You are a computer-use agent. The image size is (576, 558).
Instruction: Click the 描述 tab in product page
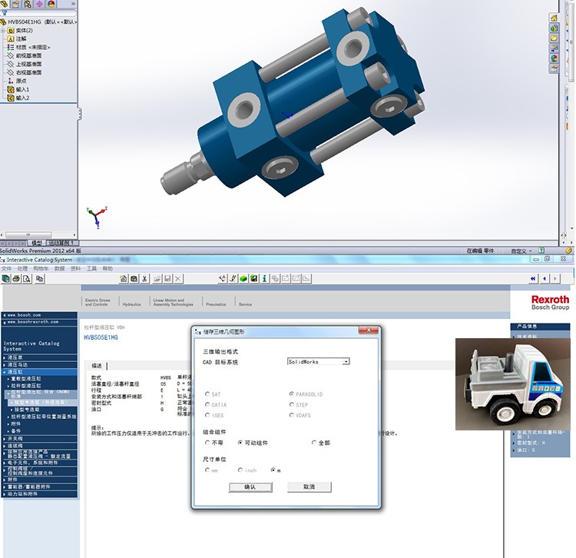click(97, 366)
